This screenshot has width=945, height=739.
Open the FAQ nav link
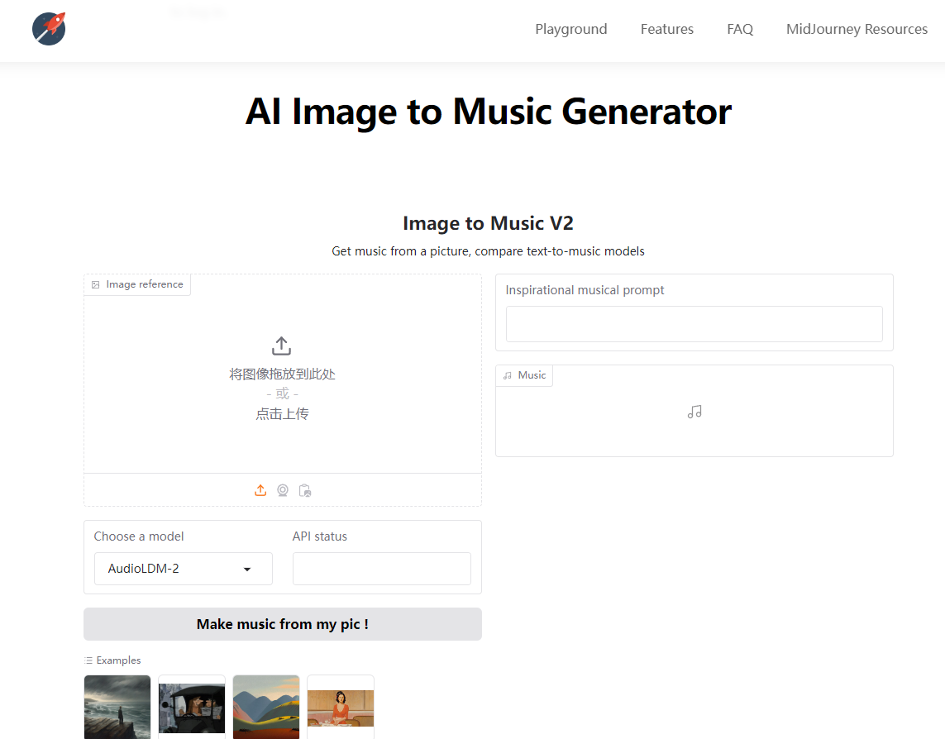(739, 29)
